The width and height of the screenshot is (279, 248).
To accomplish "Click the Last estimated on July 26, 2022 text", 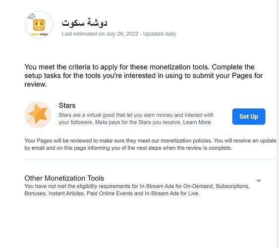I will coord(100,34).
